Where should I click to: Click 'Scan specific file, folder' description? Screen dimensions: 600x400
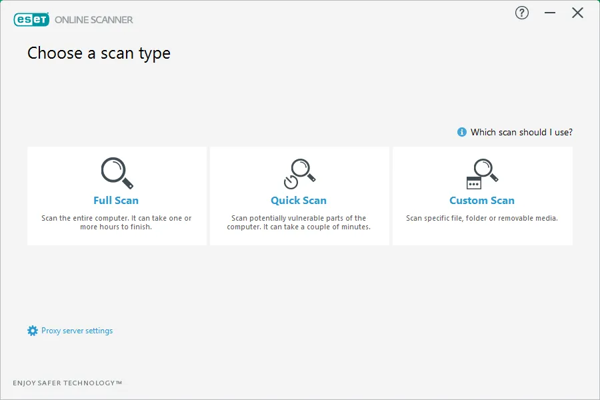tap(482, 218)
